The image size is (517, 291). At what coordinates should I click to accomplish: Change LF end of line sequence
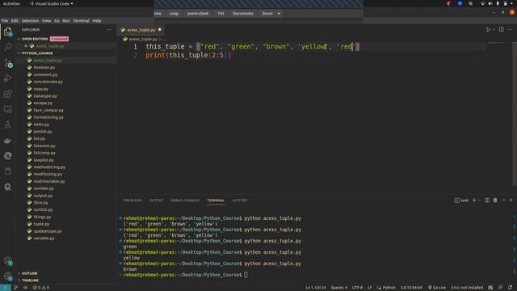coord(370,288)
